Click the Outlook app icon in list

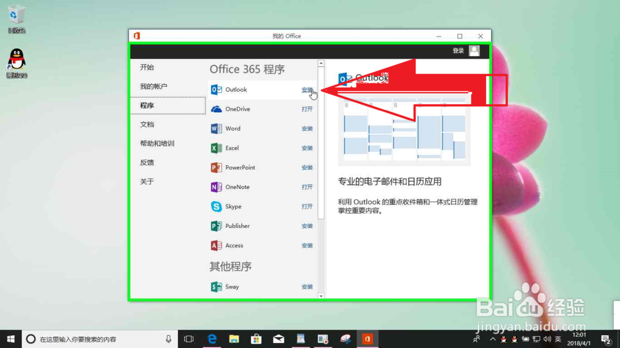[x=216, y=90]
